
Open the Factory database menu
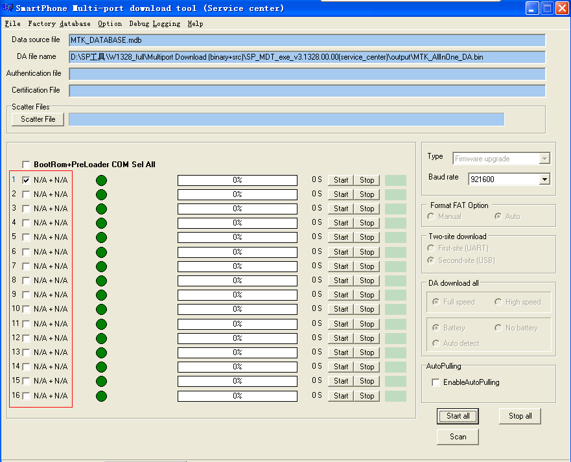60,24
